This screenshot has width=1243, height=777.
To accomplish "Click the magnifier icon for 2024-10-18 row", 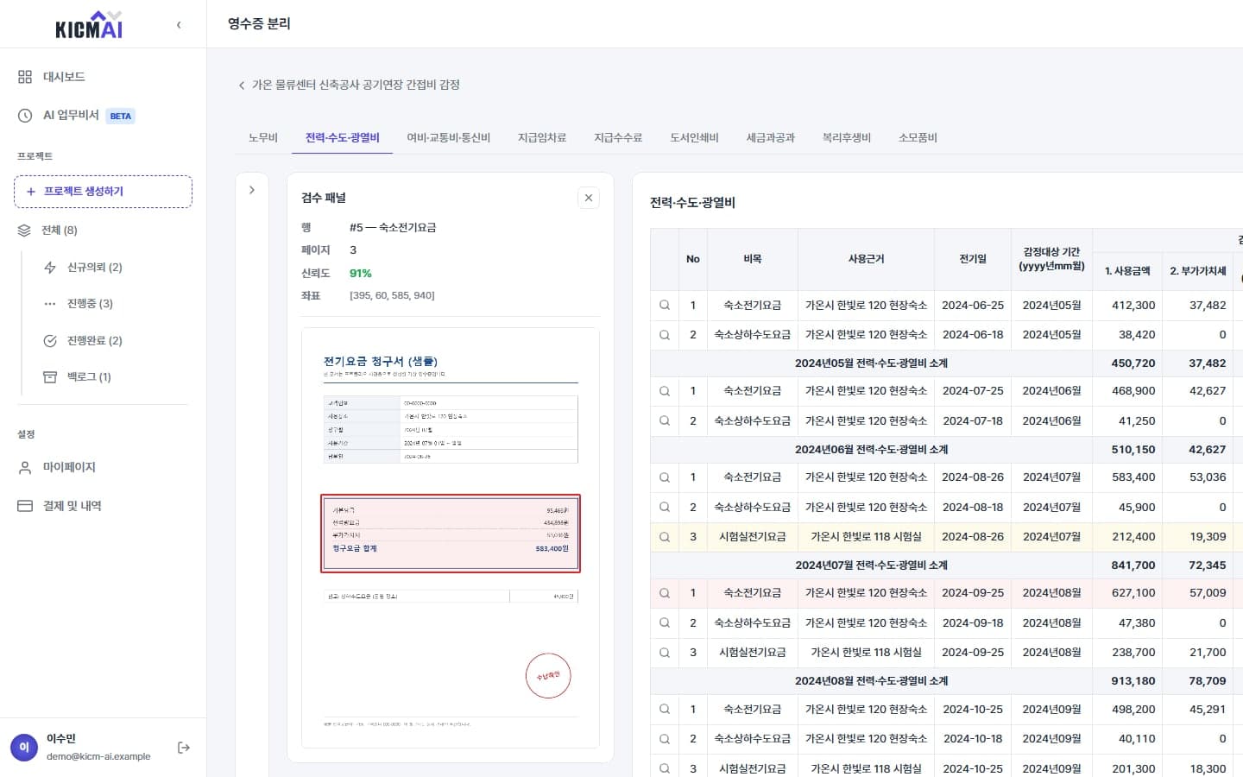I will coord(665,739).
